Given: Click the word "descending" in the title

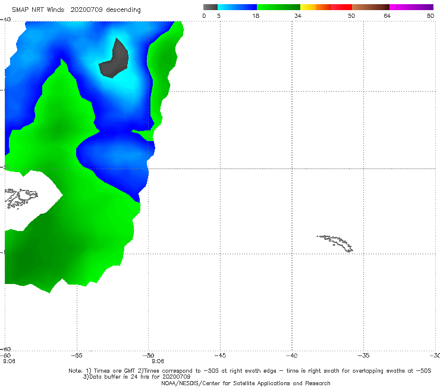Looking at the screenshot, I should [123, 10].
